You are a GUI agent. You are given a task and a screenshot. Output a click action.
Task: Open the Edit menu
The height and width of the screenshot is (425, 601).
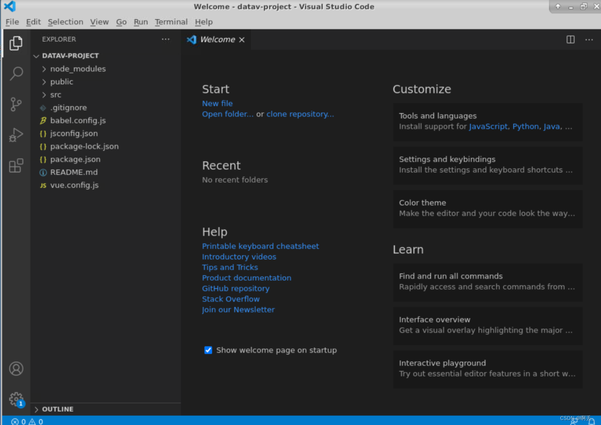[x=33, y=22]
